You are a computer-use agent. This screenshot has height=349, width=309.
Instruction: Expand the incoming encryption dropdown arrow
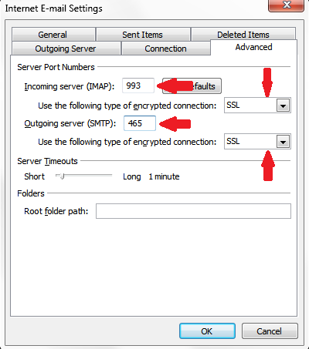tap(284, 106)
